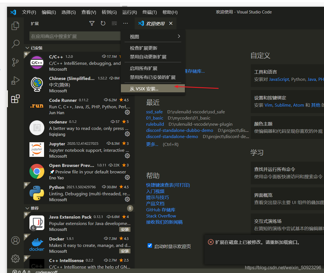
Task: Click the errors and warnings status indicator
Action: point(21,271)
